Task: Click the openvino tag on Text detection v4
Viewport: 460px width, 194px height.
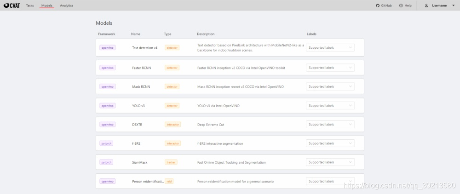Action: point(107,47)
